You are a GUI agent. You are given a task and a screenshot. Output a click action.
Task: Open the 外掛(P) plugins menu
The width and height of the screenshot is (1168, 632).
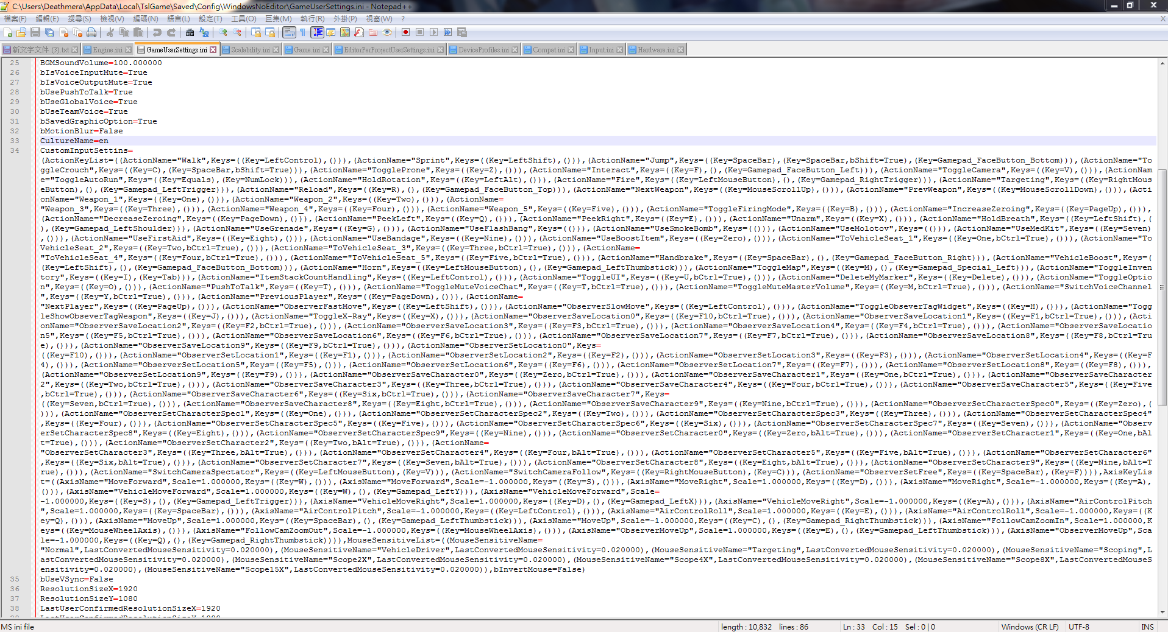point(345,19)
